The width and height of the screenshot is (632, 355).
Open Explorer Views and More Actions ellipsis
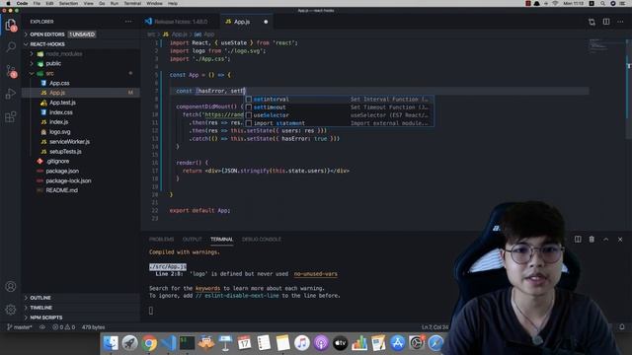(128, 22)
